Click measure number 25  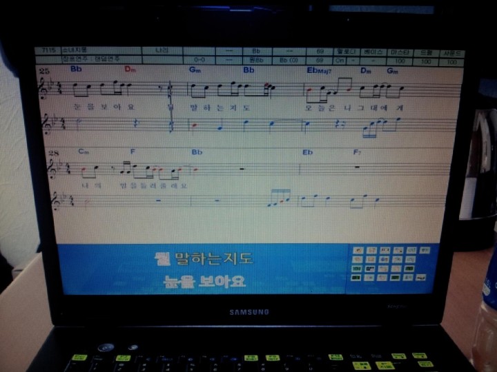[x=44, y=71]
